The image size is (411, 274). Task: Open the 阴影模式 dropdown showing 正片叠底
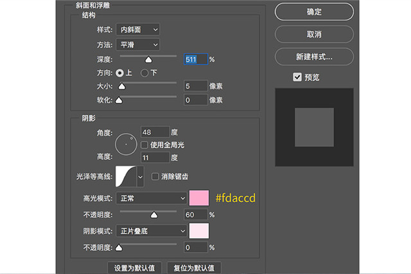pos(151,231)
